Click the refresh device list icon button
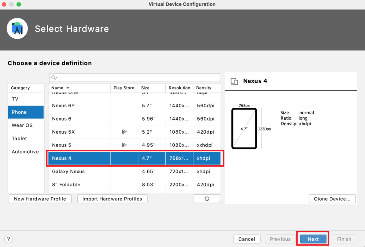The width and height of the screenshot is (365, 247). (207, 199)
